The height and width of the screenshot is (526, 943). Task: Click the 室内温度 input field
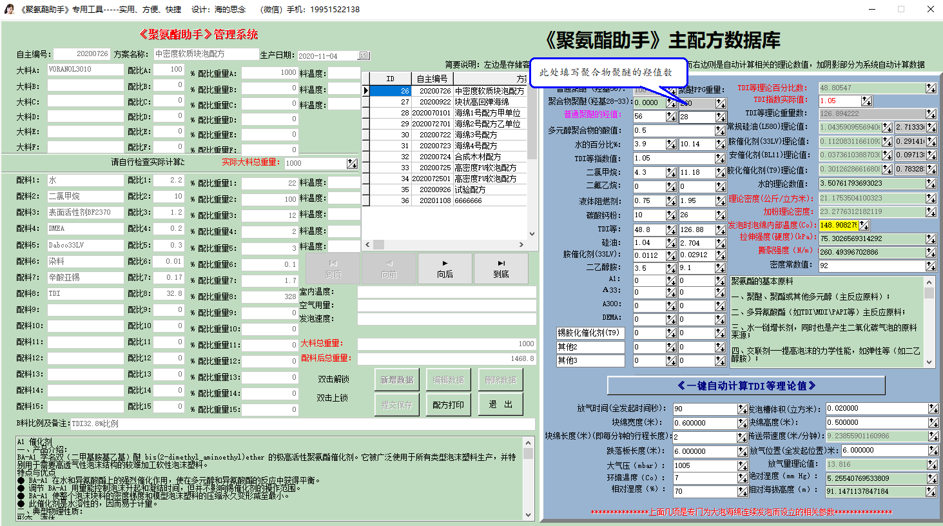pyautogui.click(x=447, y=292)
